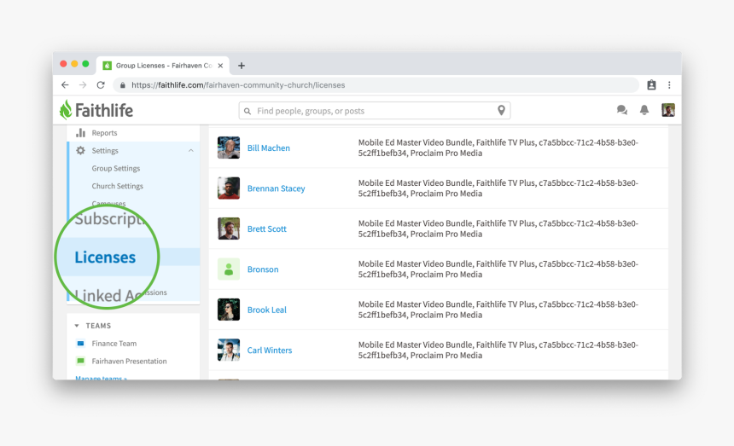Screen dimensions: 734x446
Task: Click the Fairhaven Presentation team icon
Action: coord(80,361)
